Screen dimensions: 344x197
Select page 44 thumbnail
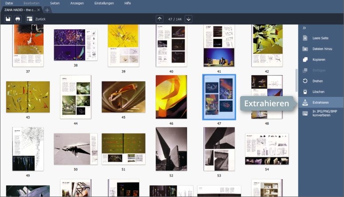pyautogui.click(x=76, y=97)
